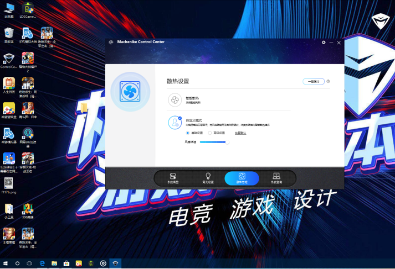This screenshot has height=269, width=395.
Task: Select the smart cooling fan icon
Action: coord(175,100)
